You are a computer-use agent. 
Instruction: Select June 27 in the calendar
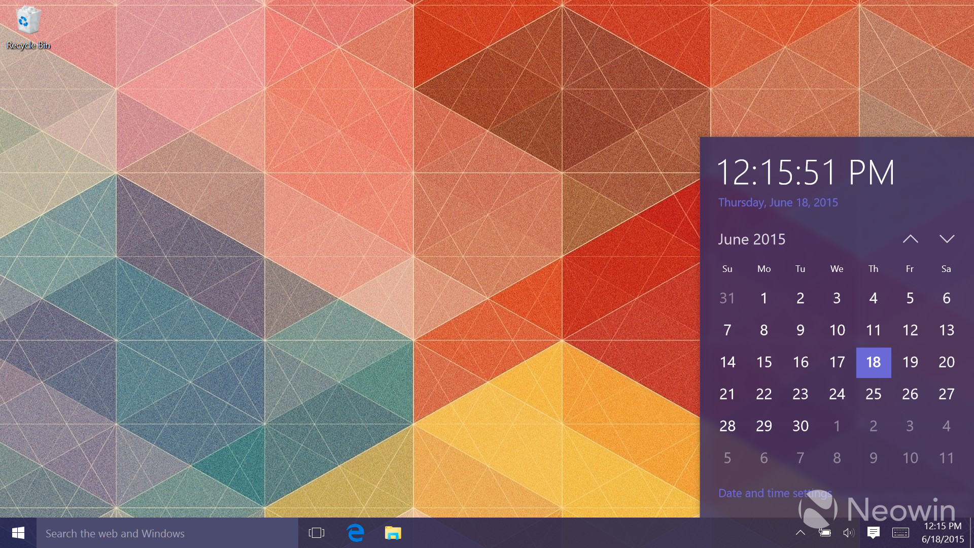pyautogui.click(x=947, y=394)
